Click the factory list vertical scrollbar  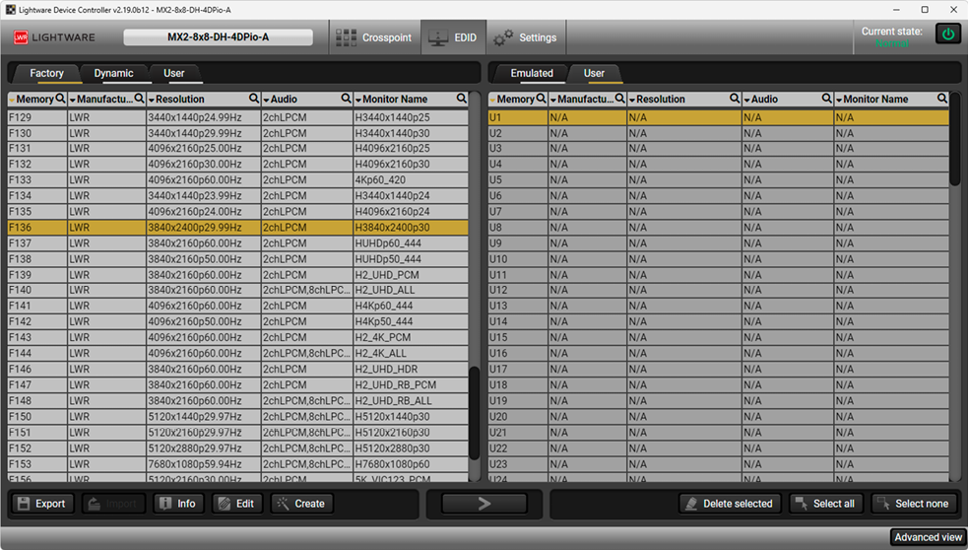pos(474,412)
